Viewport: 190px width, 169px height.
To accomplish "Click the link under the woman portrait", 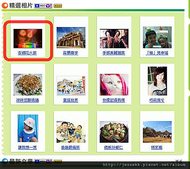I will point(157,100).
